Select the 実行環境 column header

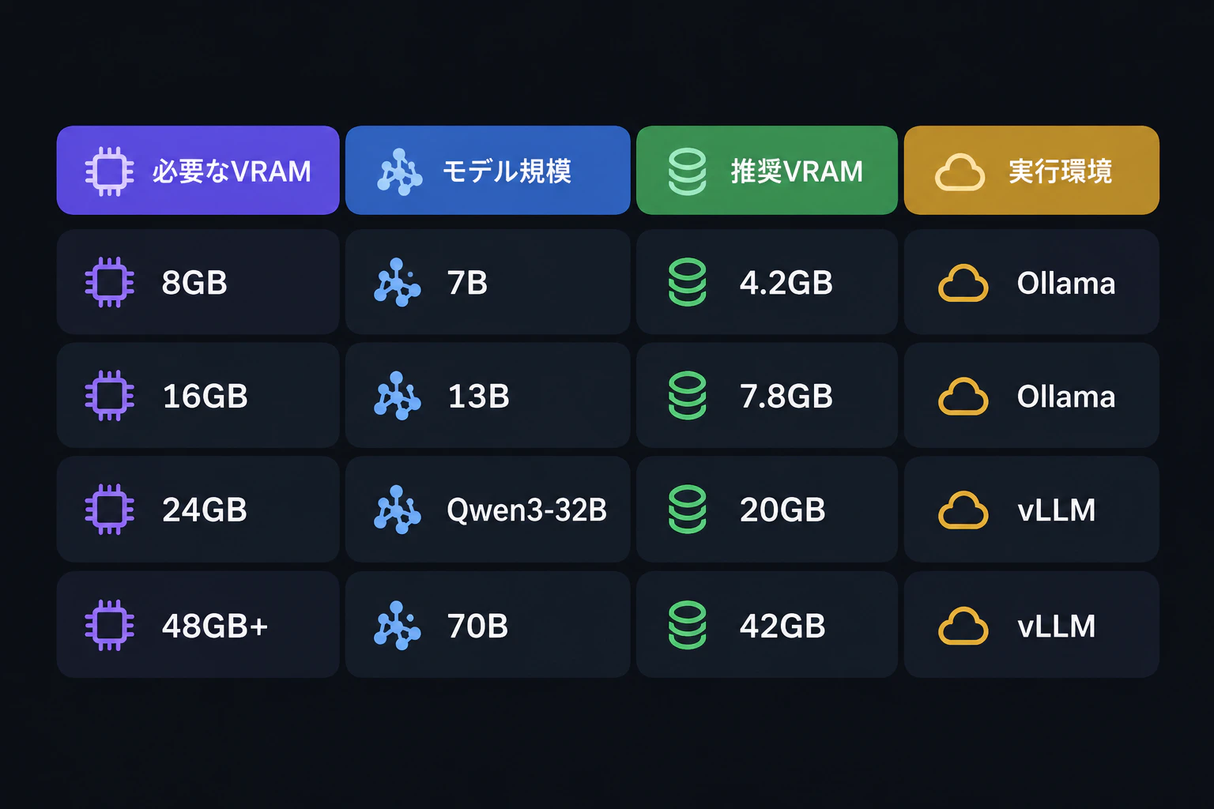click(1031, 170)
